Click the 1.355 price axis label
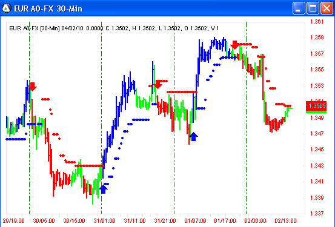 (x=317, y=70)
